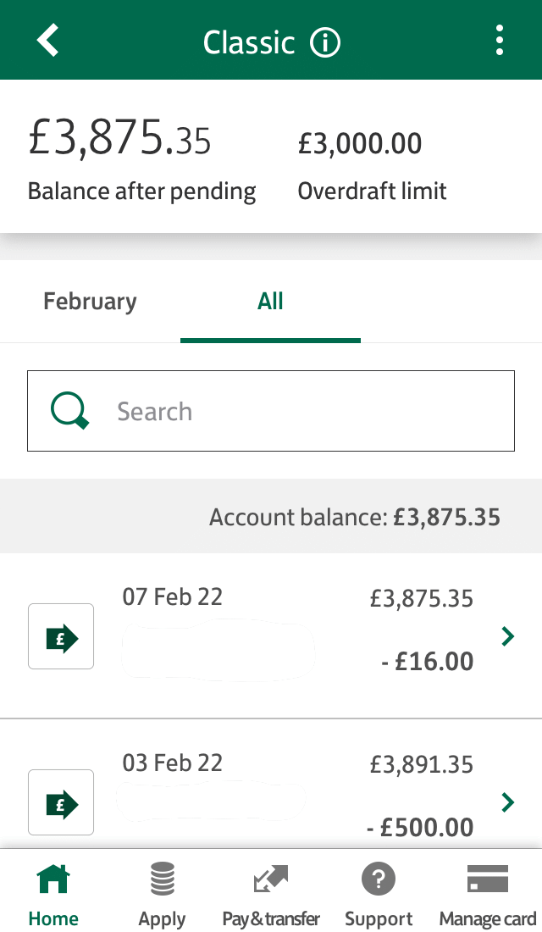
Task: Tap the back arrow in header
Action: 48,40
